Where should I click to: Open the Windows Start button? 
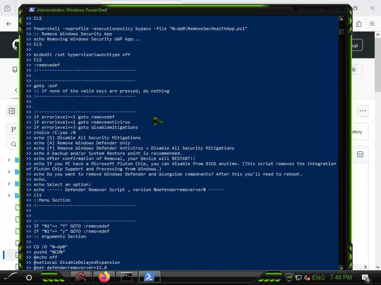click(10, 276)
